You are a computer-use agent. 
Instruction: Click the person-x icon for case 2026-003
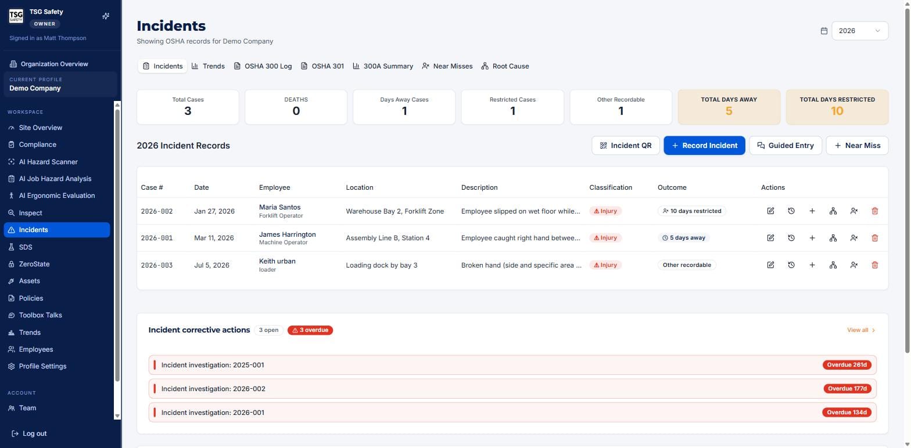854,265
